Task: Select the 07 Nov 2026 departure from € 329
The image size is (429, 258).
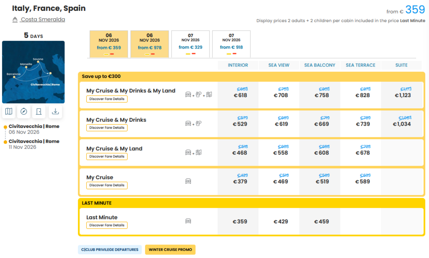Action: click(x=190, y=44)
